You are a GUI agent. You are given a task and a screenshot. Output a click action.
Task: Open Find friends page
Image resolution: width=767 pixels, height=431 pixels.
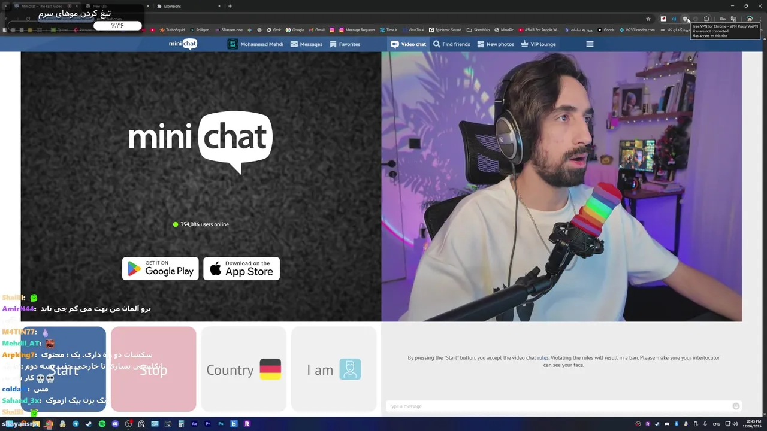point(451,44)
